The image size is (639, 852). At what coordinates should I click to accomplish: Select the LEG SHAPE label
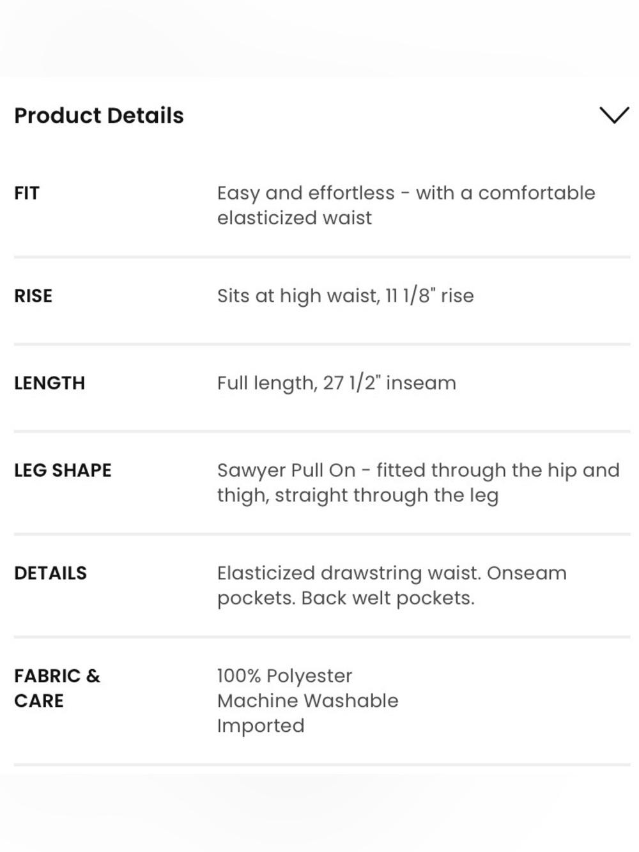(63, 470)
